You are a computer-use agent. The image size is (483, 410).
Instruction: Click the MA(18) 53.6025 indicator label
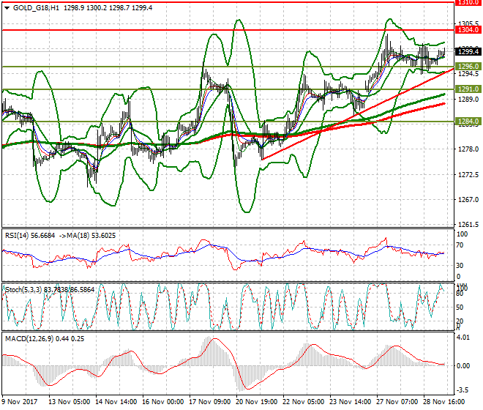[x=91, y=236]
